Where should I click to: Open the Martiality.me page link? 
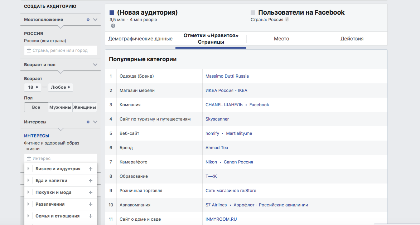[x=239, y=133]
